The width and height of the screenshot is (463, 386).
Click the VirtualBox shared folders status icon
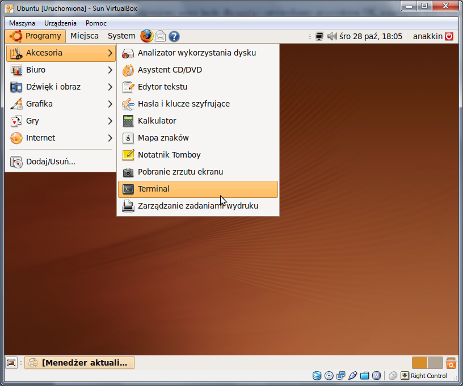365,376
